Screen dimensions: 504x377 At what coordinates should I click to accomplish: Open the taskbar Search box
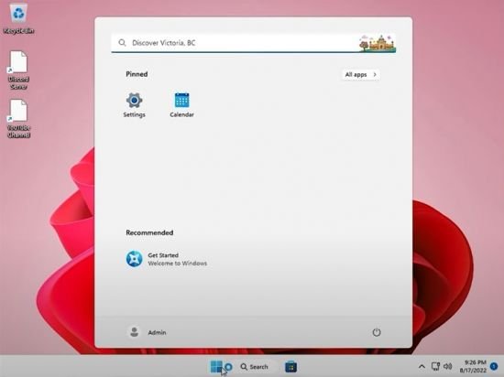(254, 366)
